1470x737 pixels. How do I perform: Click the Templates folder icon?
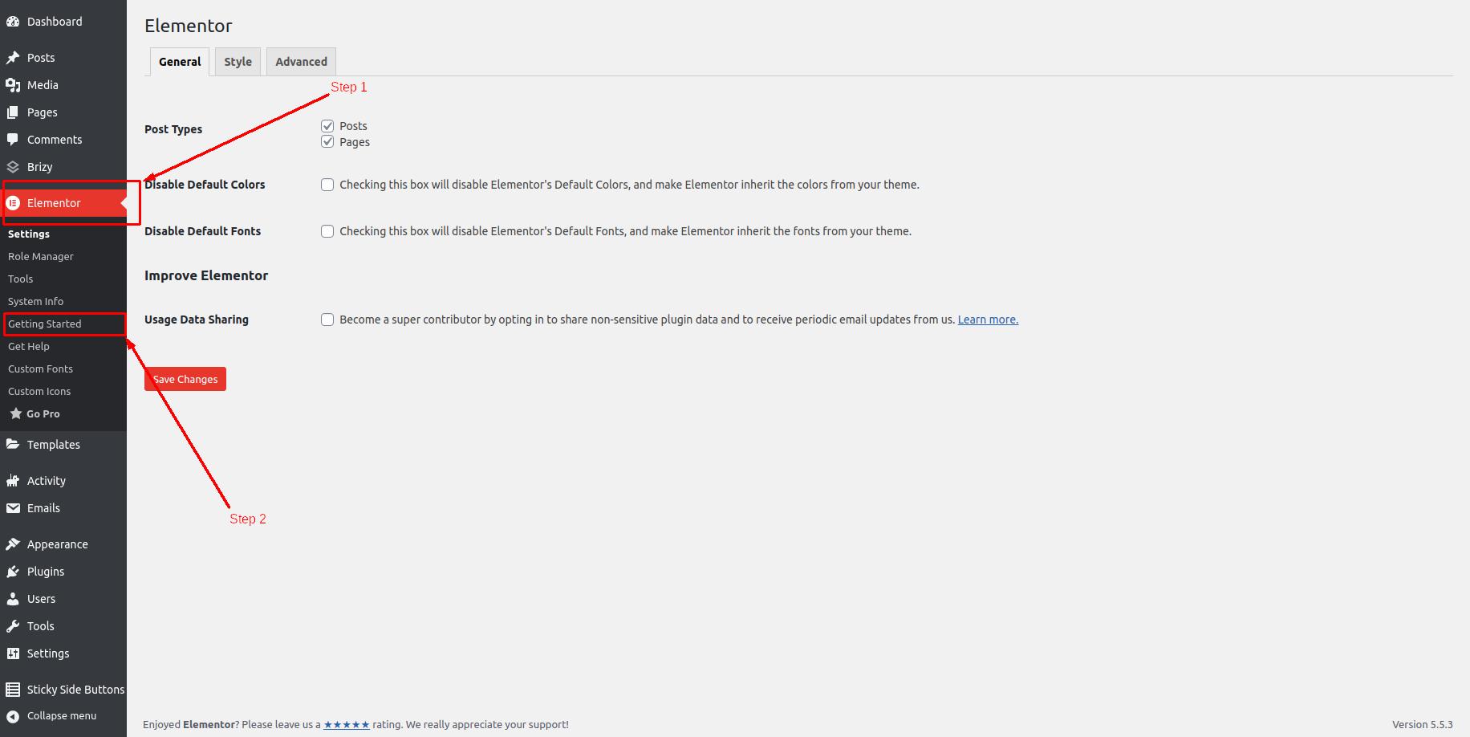(x=13, y=444)
